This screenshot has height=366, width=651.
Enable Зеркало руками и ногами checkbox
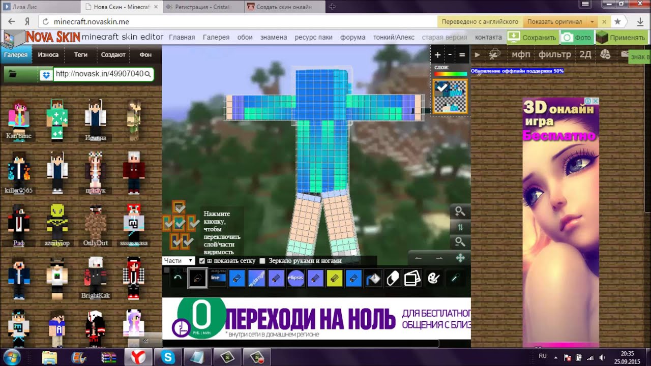tap(262, 261)
